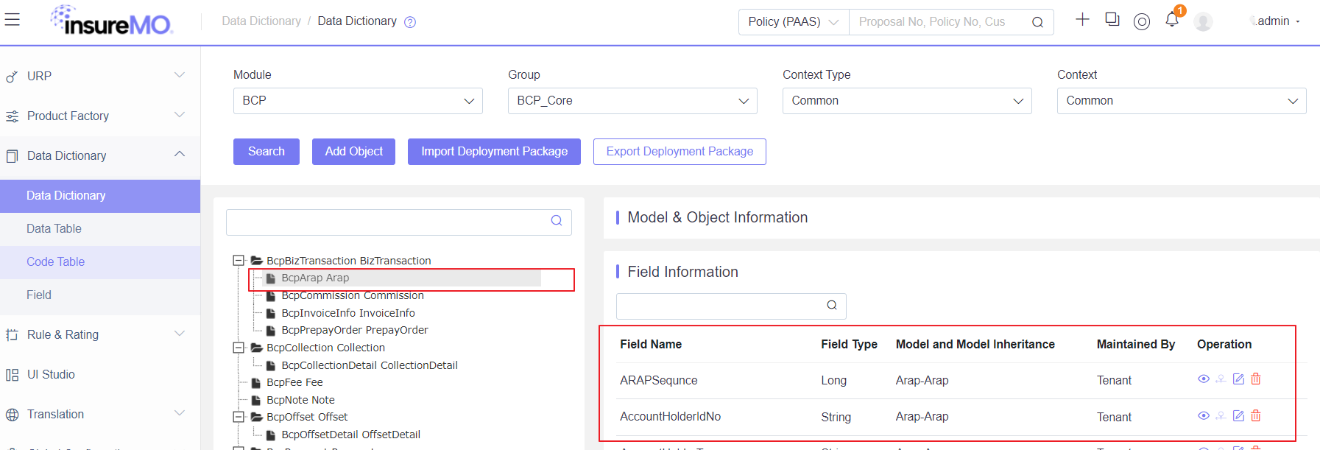Expand the Translation sidebar menu
Viewport: 1320px width, 450px height.
point(179,413)
